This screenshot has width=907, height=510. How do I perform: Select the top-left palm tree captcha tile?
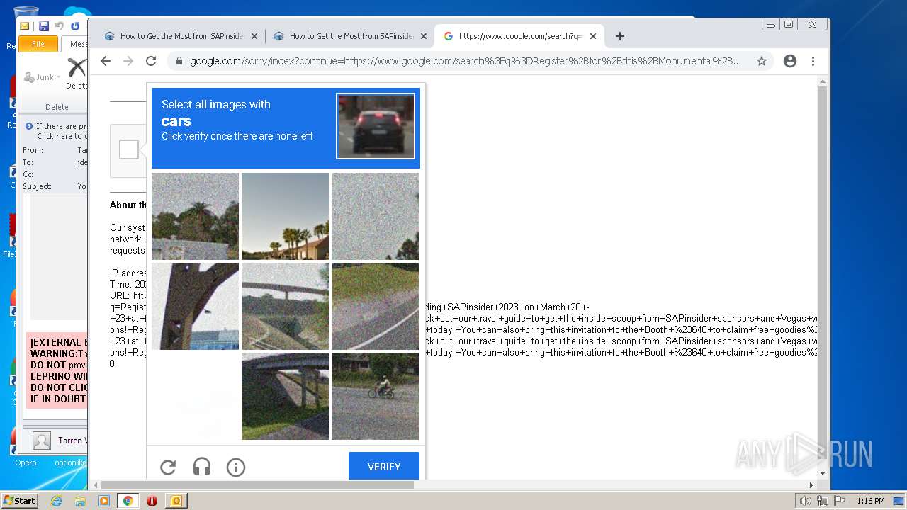195,217
